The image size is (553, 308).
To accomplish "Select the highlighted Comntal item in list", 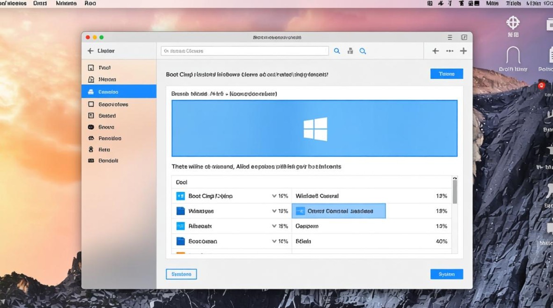I will click(x=338, y=211).
